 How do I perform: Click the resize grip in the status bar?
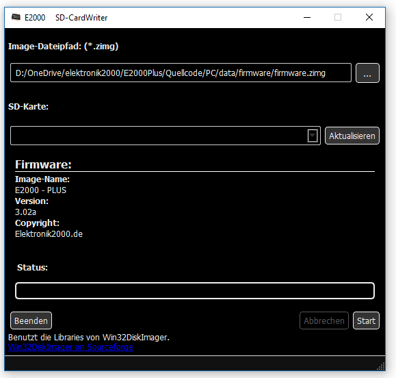click(x=381, y=366)
